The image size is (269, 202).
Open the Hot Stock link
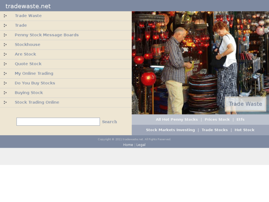click(x=245, y=130)
